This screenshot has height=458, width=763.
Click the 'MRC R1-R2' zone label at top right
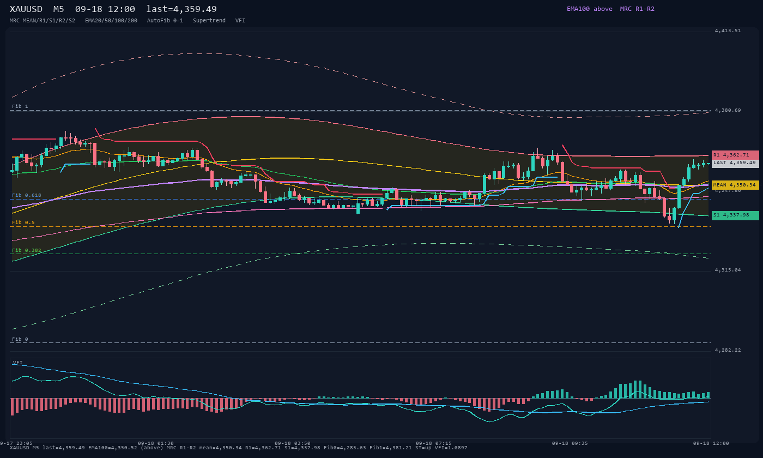(x=637, y=9)
